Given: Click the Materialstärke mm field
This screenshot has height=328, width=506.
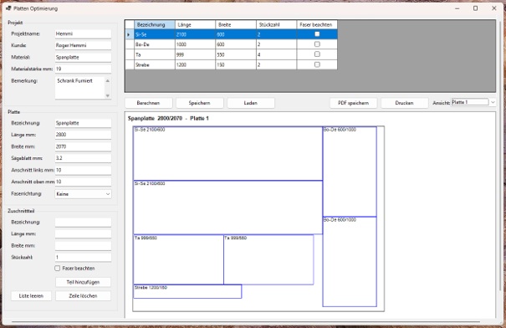Looking at the screenshot, I should (83, 69).
